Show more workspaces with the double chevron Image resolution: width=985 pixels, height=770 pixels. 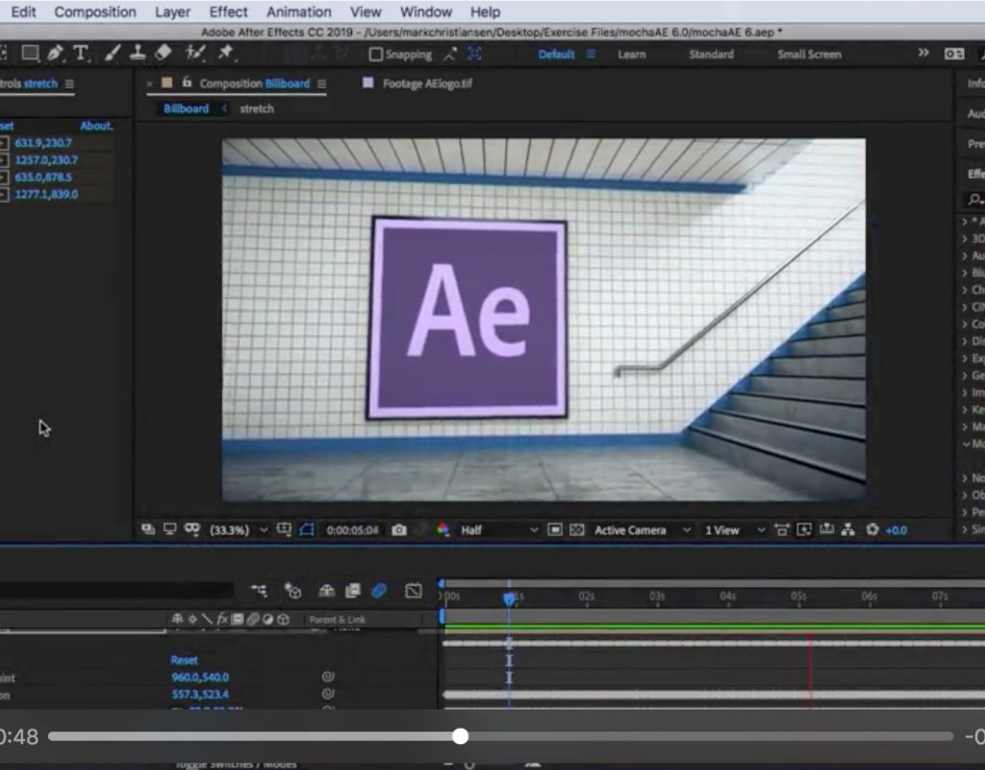922,54
